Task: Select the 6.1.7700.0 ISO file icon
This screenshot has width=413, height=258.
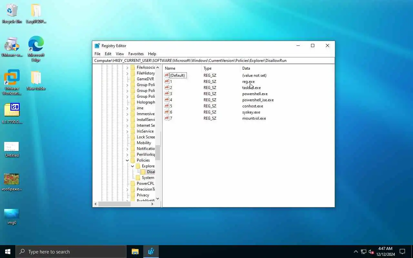Action: pos(12,114)
